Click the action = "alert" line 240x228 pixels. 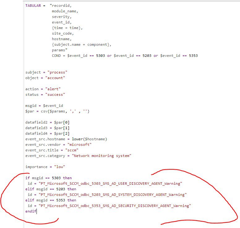tap(43, 89)
